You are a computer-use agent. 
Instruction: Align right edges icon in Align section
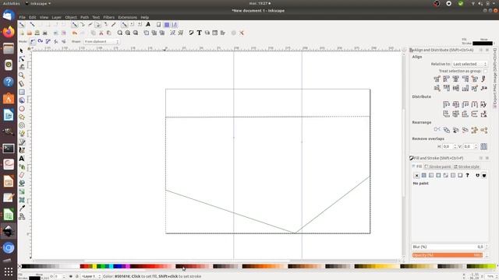click(465, 79)
